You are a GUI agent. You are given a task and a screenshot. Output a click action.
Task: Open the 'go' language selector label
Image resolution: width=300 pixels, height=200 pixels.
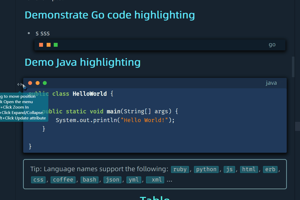(x=272, y=45)
